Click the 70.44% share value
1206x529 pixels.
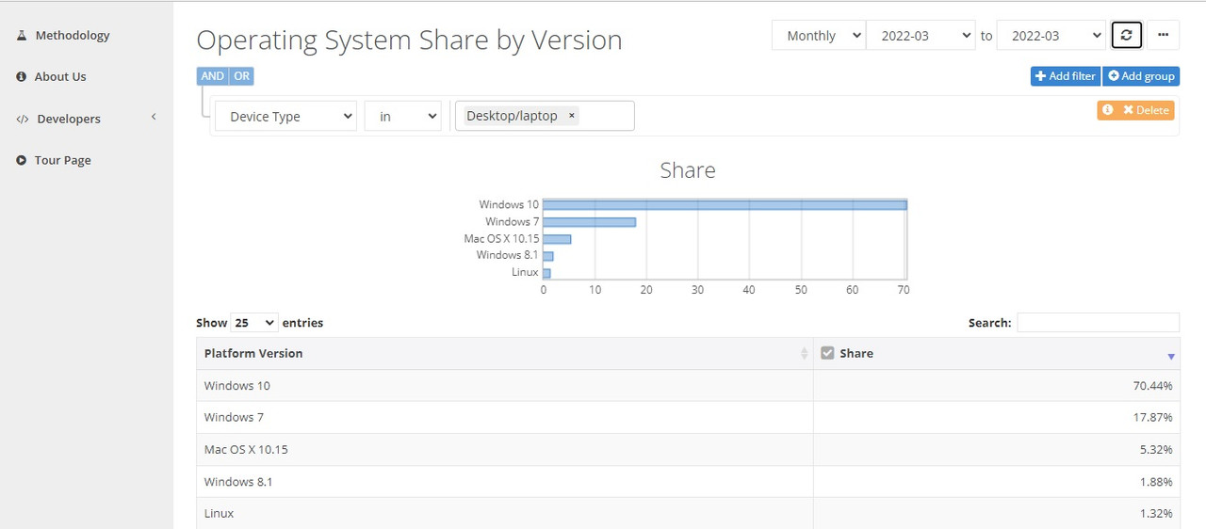pyautogui.click(x=1152, y=386)
